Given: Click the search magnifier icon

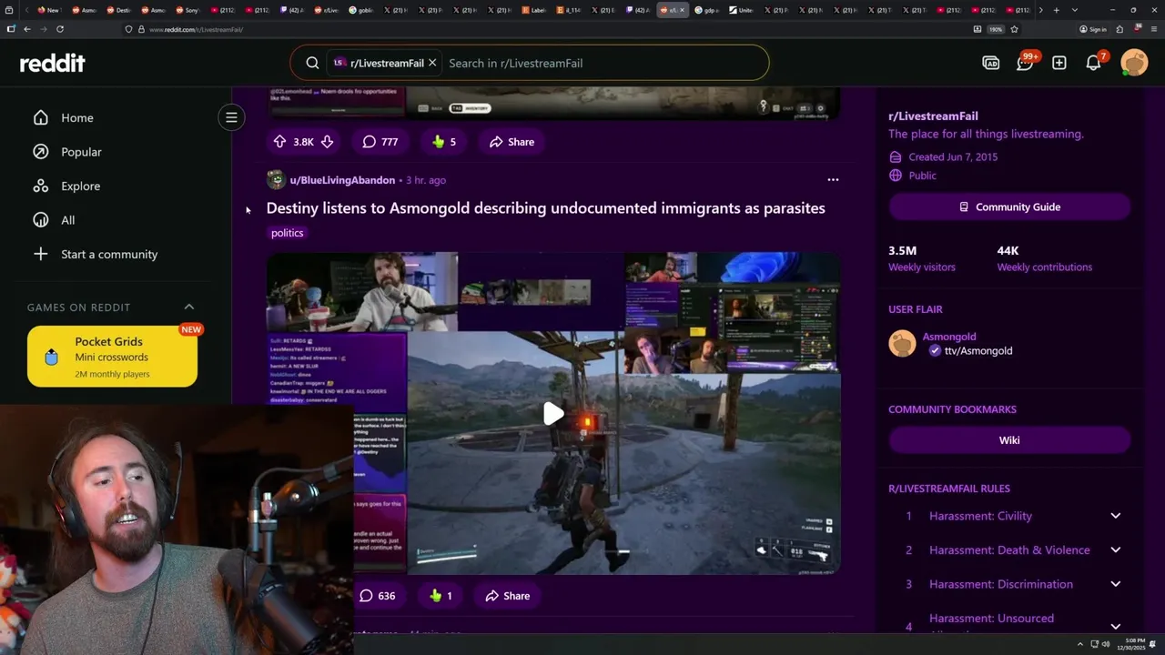Looking at the screenshot, I should click(x=312, y=63).
